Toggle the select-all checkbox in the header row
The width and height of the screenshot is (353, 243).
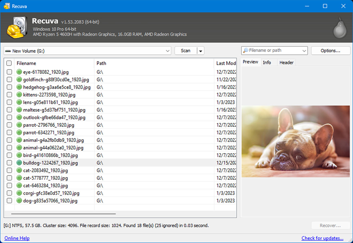tap(9, 63)
